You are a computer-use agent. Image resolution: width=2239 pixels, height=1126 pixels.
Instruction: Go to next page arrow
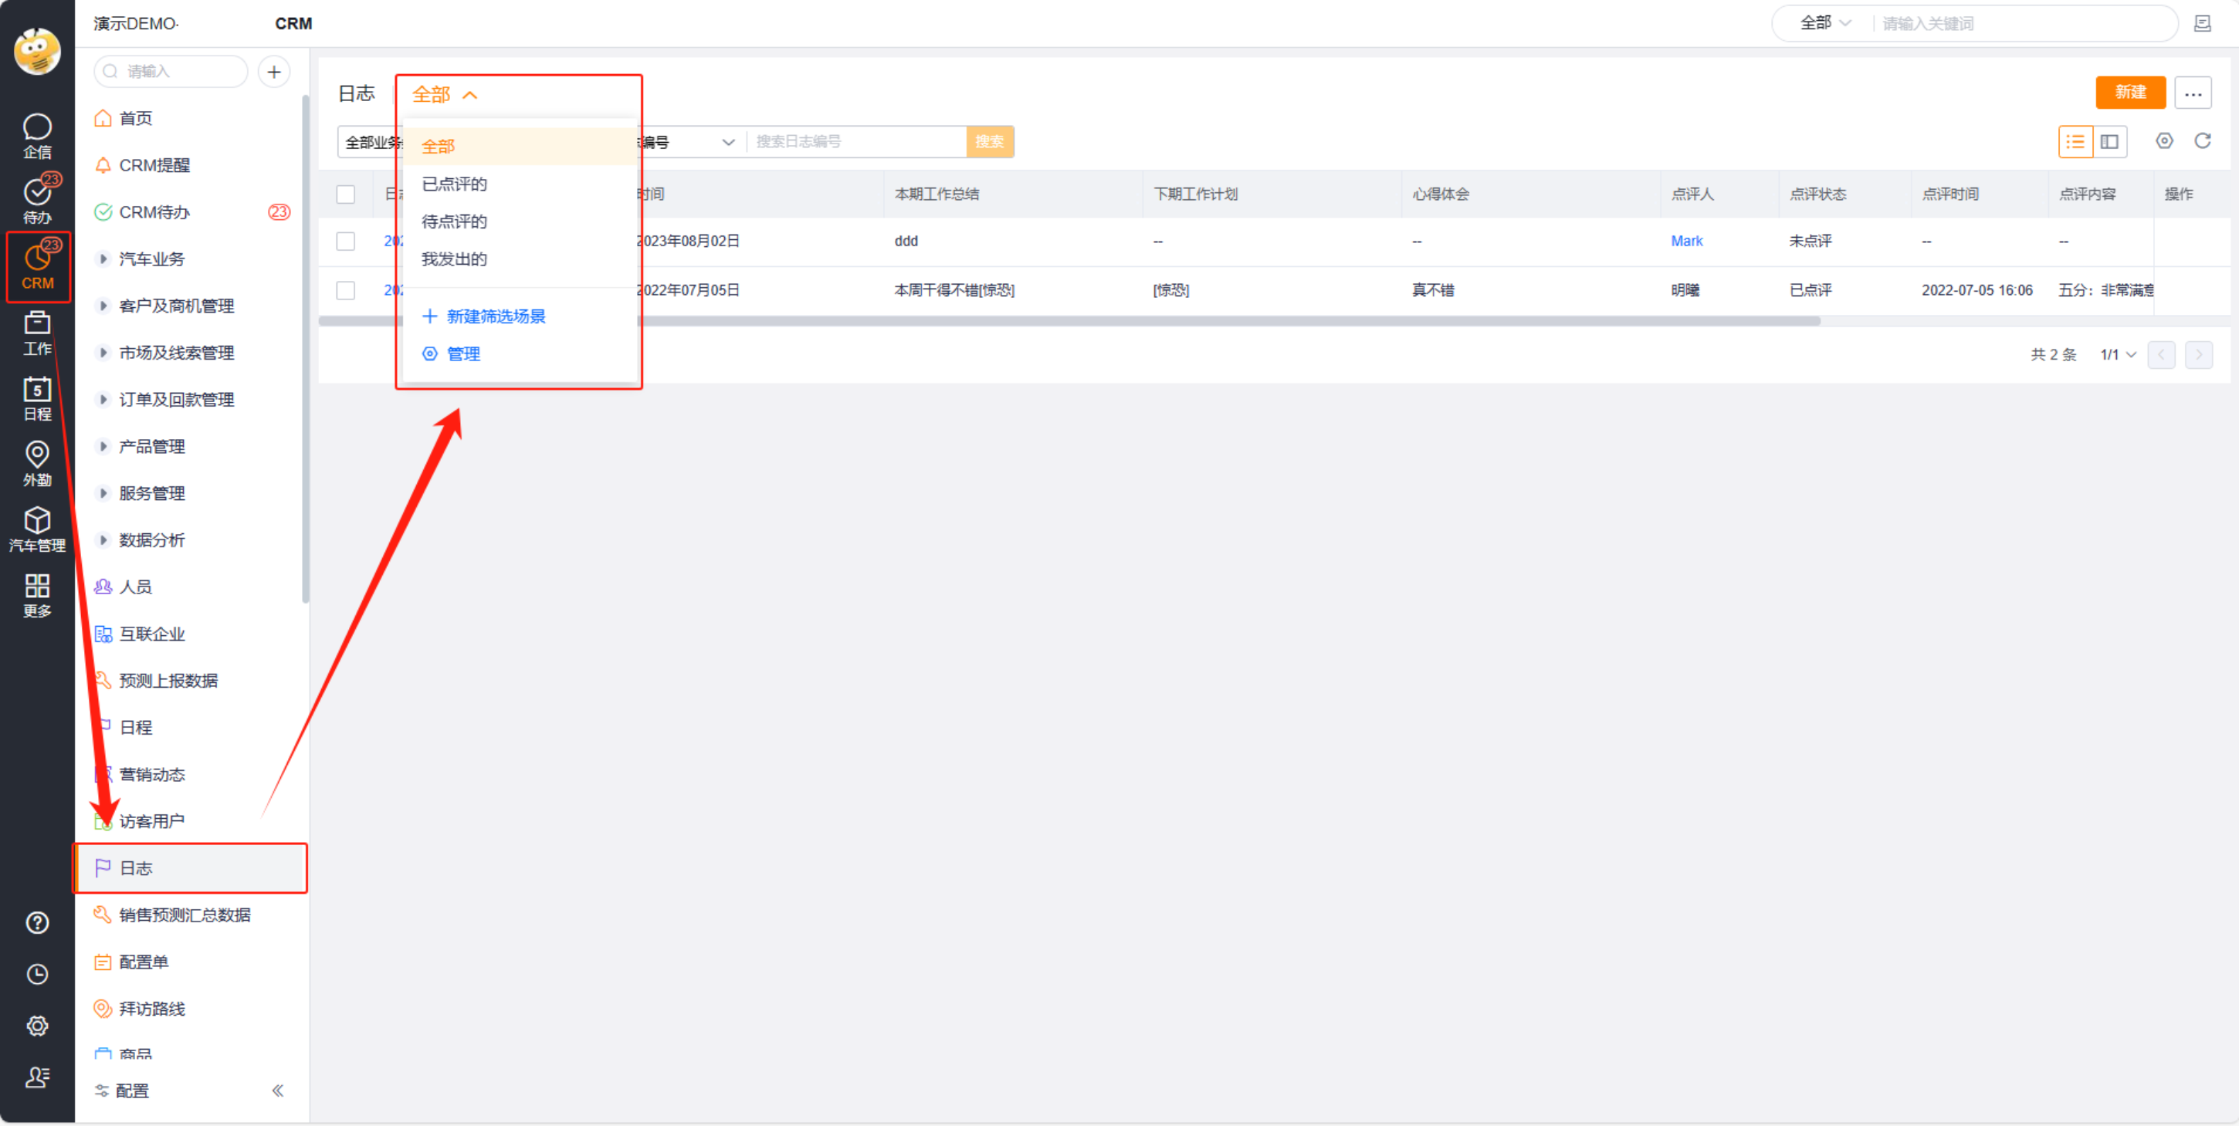tap(2199, 354)
